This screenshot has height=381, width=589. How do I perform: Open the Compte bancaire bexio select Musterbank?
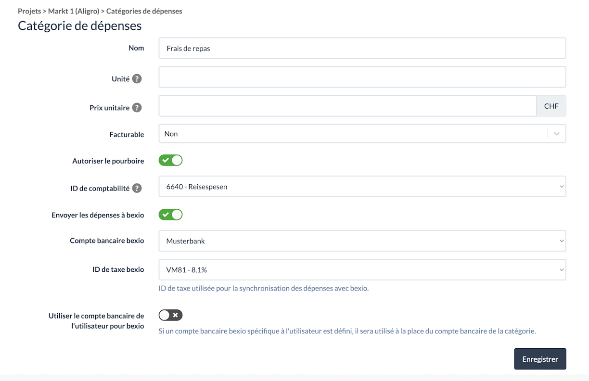pos(362,241)
